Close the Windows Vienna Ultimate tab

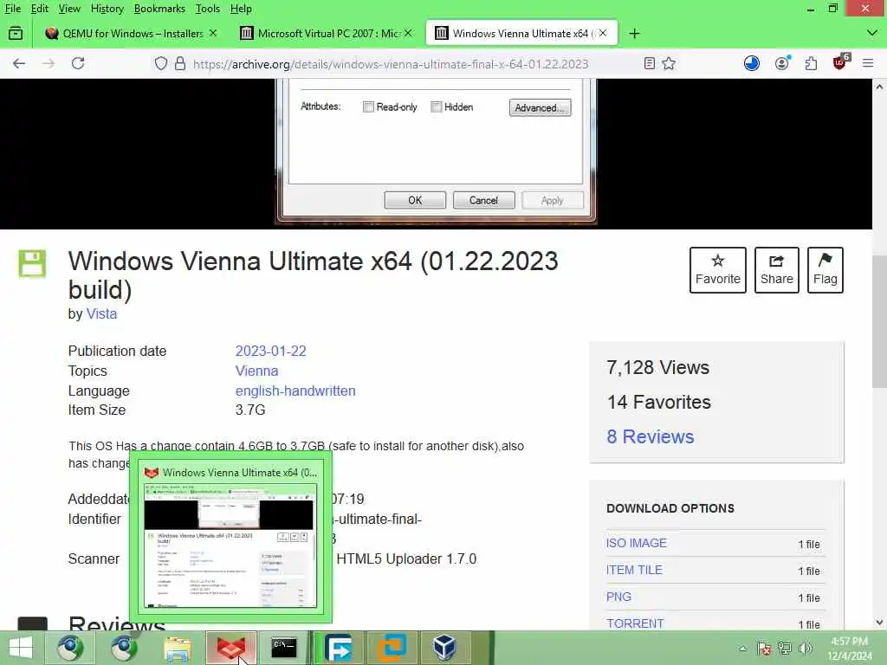point(603,34)
